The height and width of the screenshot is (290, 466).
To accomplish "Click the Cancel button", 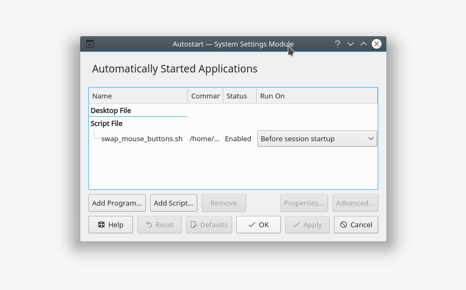I will [x=356, y=225].
